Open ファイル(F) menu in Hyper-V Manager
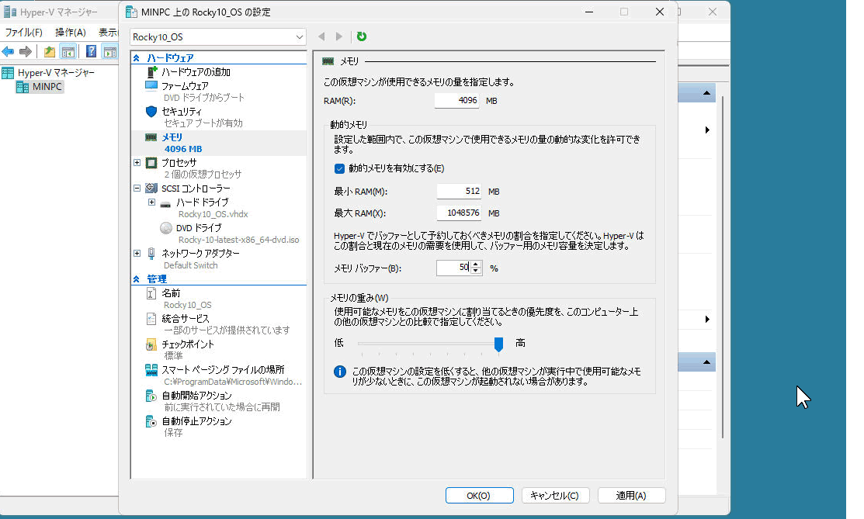 pos(23,33)
